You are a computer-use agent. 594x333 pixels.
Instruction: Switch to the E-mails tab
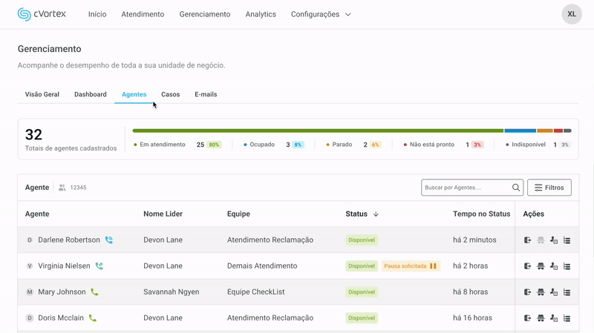point(206,94)
